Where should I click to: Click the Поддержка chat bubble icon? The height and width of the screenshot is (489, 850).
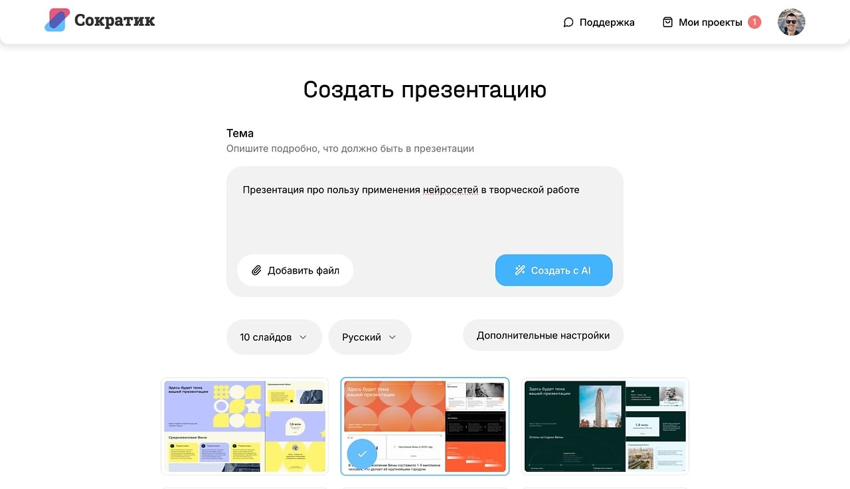(568, 23)
